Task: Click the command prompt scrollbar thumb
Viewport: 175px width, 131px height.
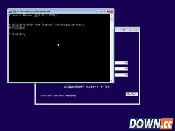Action: coord(111,19)
